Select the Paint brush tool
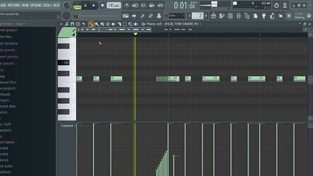This screenshot has height=176, width=313. click(97, 24)
